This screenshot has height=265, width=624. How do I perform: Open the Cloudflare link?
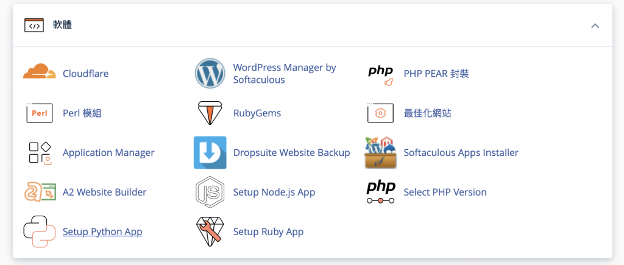click(85, 74)
